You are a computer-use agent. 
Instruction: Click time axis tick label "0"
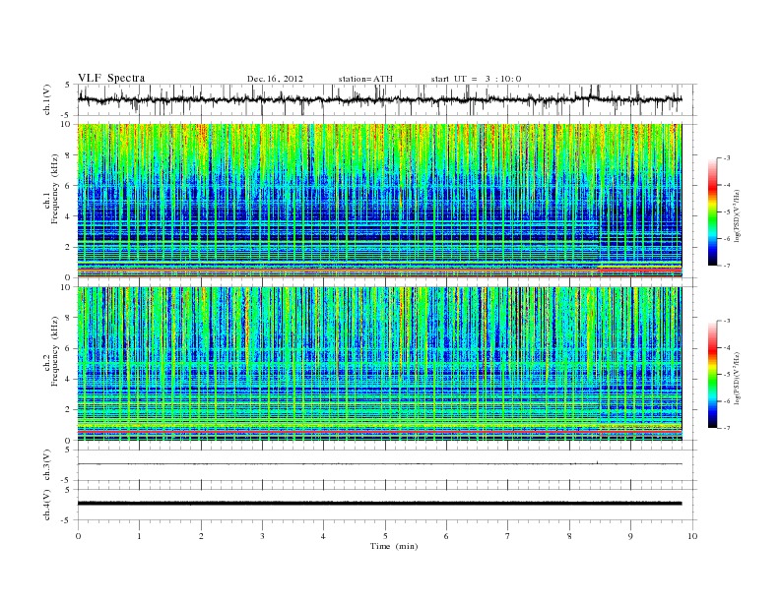pos(78,536)
